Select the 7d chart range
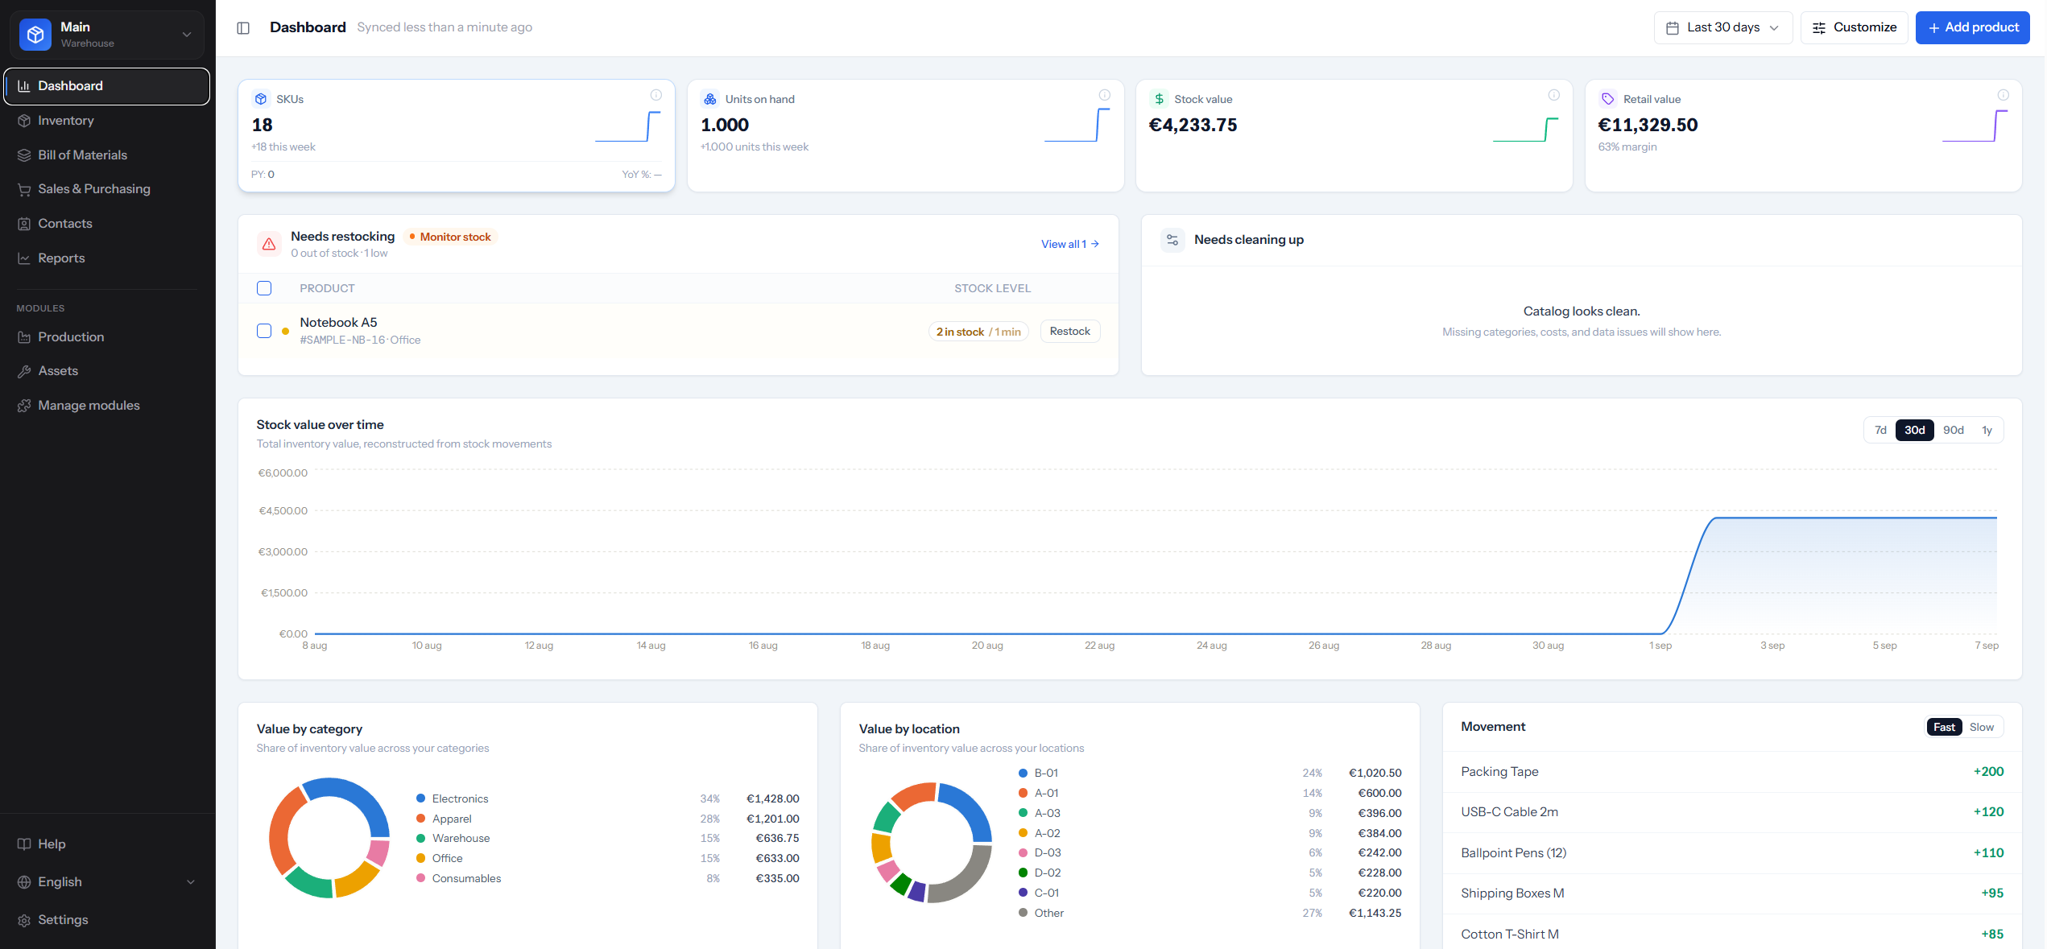This screenshot has height=949, width=2047. 1880,430
